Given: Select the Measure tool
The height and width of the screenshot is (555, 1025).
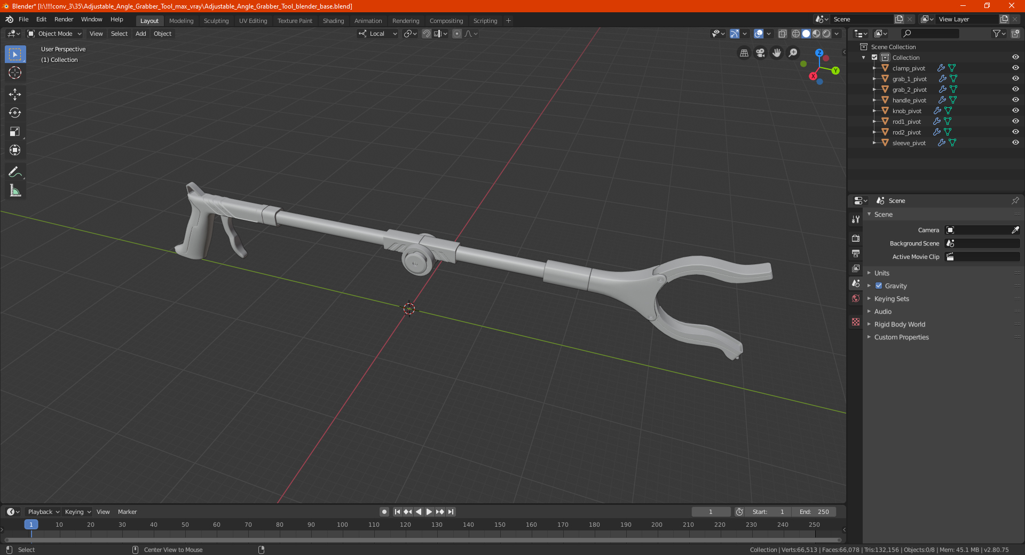Looking at the screenshot, I should (15, 191).
